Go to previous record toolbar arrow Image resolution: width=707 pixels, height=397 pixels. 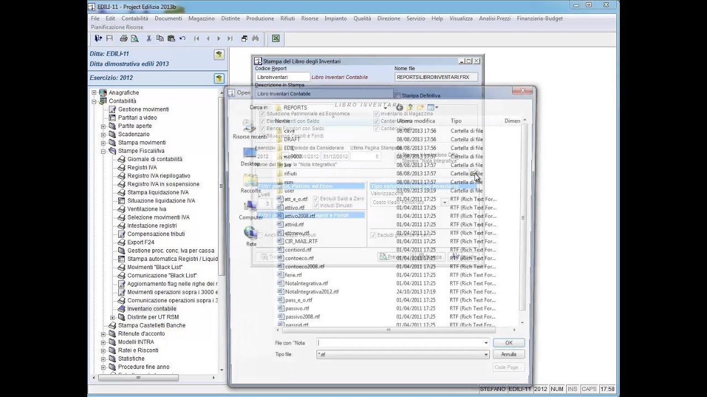point(208,39)
